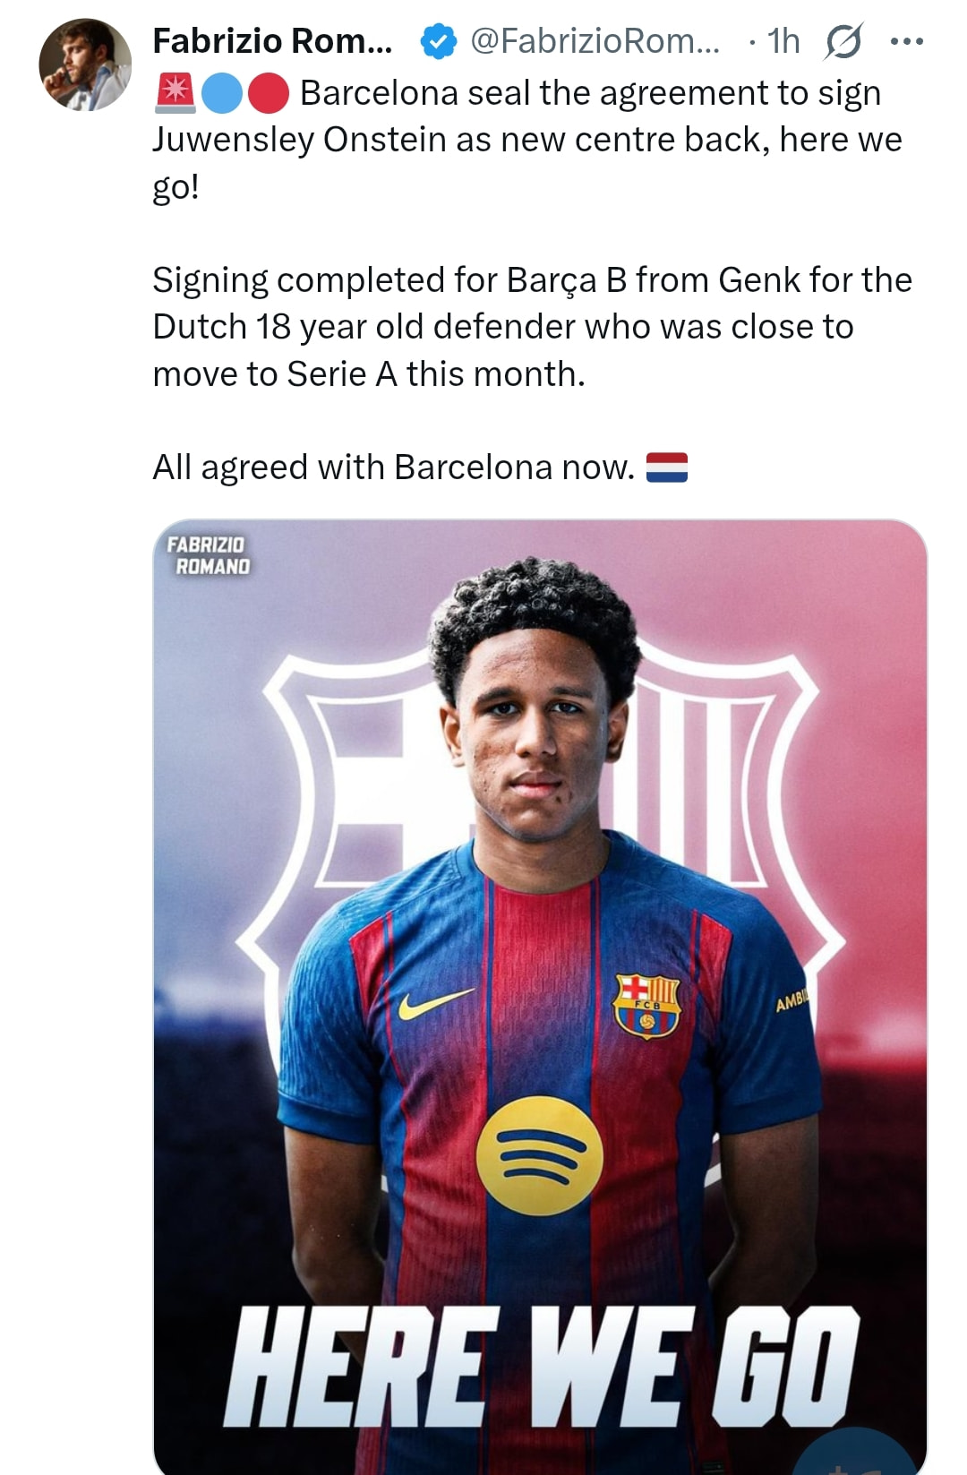The image size is (967, 1475).
Task: Click the 1h timestamp
Action: [783, 41]
